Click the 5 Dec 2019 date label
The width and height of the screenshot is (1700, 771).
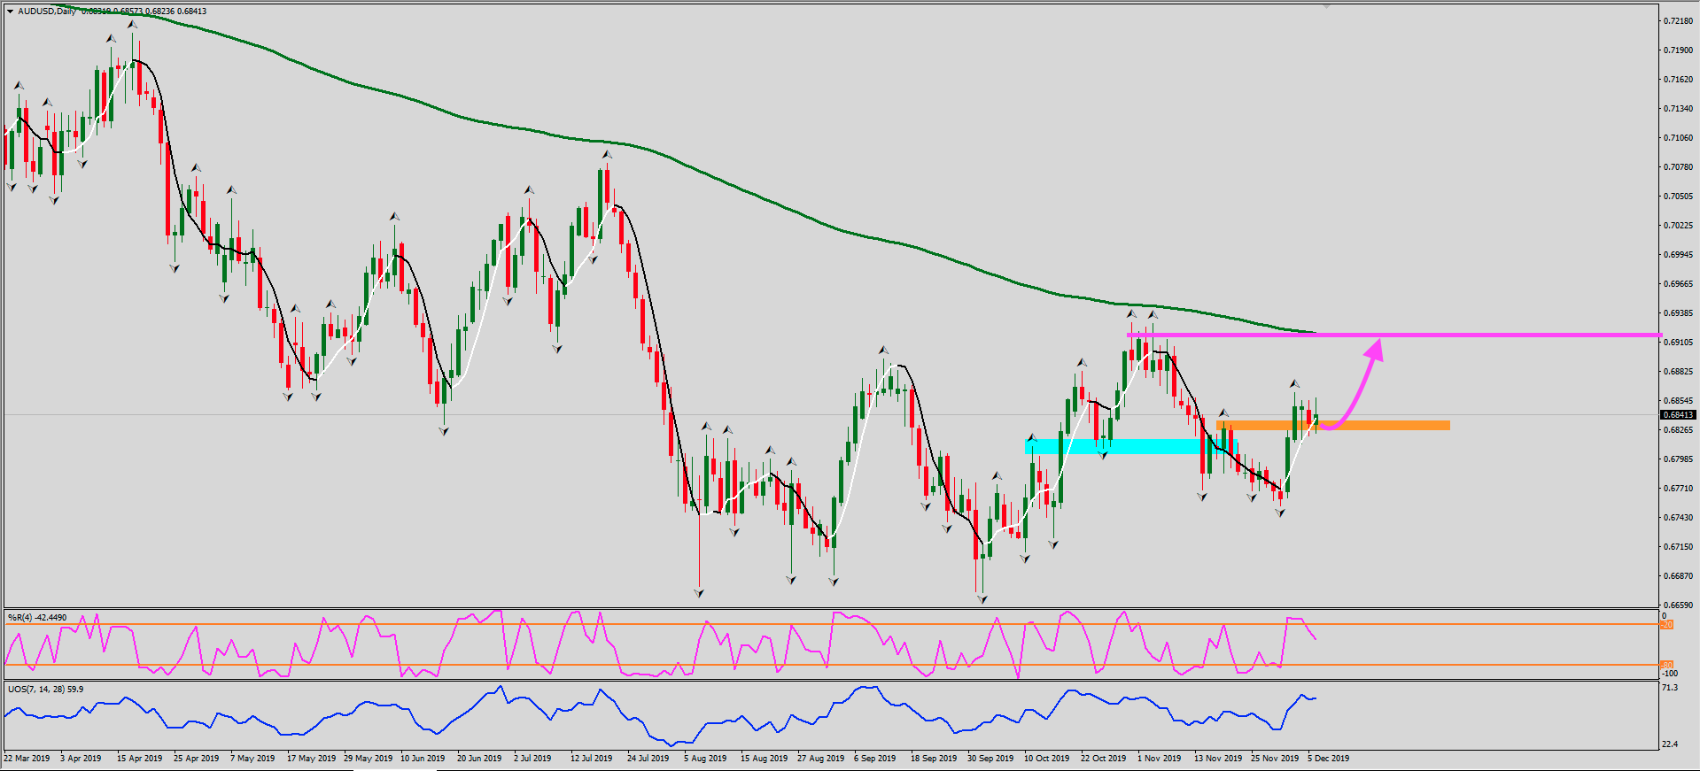coord(1328,759)
